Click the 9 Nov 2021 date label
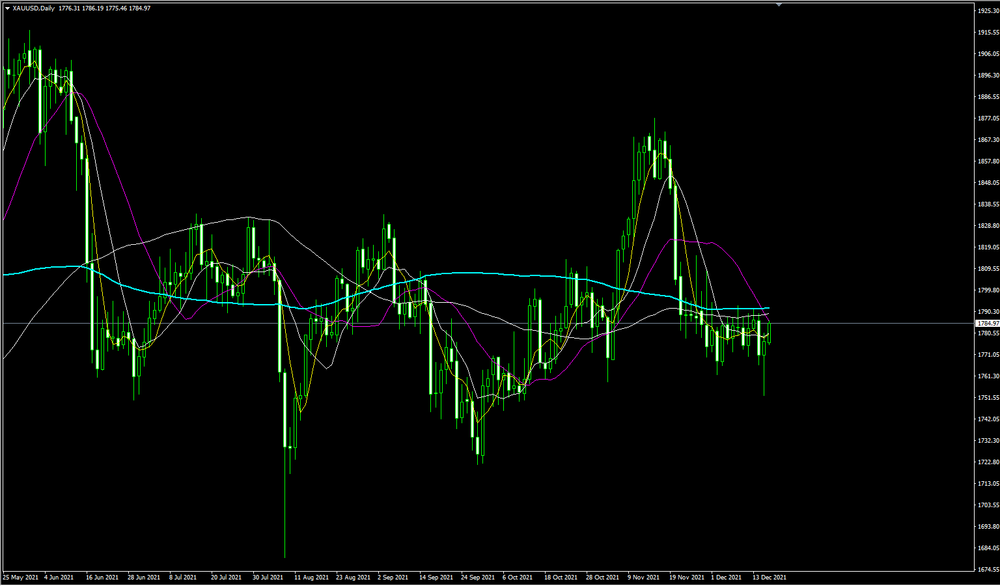The image size is (1000, 586). (x=643, y=578)
